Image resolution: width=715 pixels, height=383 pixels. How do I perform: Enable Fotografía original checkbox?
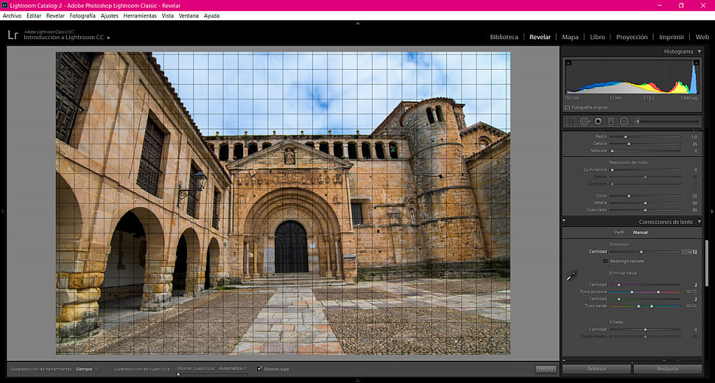tap(567, 107)
